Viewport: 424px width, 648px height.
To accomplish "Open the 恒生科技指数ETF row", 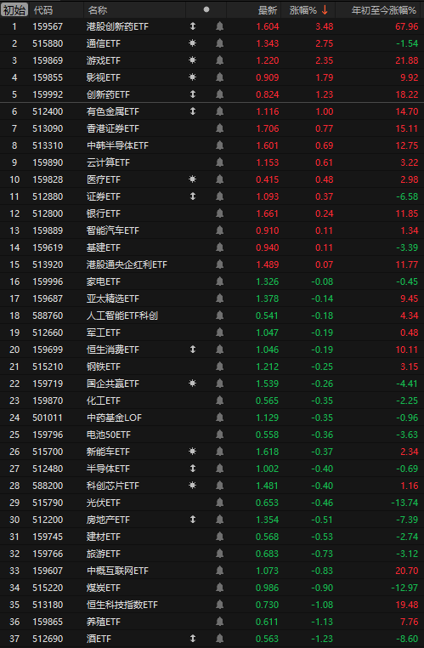I will (212, 605).
